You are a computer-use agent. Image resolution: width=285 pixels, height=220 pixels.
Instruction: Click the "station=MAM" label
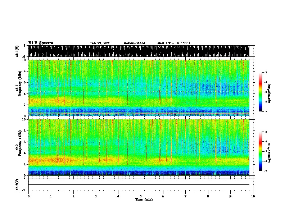[x=134, y=43]
